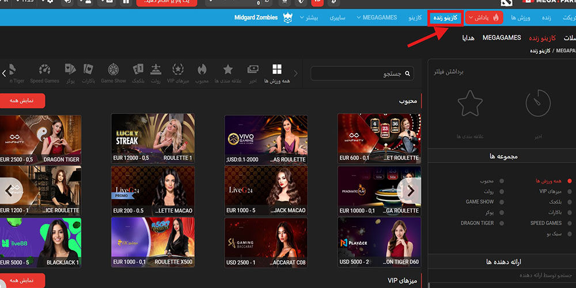Screen dimensions: 576x288
Task: Select the باکارات category icon
Action: point(88,69)
